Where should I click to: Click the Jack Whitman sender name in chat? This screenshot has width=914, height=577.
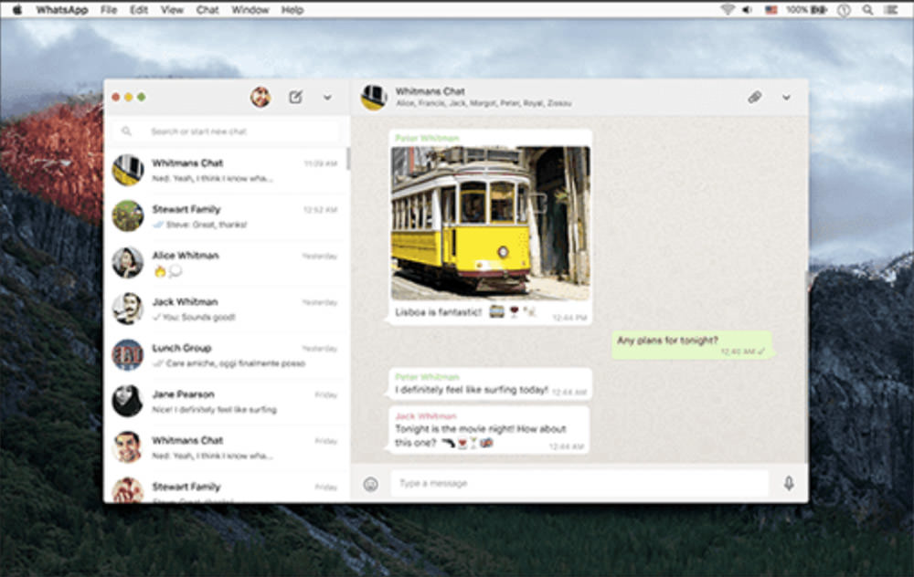pos(426,416)
